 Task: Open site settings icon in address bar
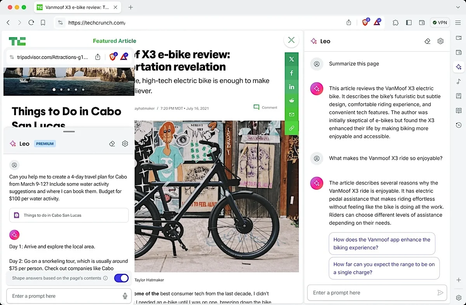tap(60, 22)
